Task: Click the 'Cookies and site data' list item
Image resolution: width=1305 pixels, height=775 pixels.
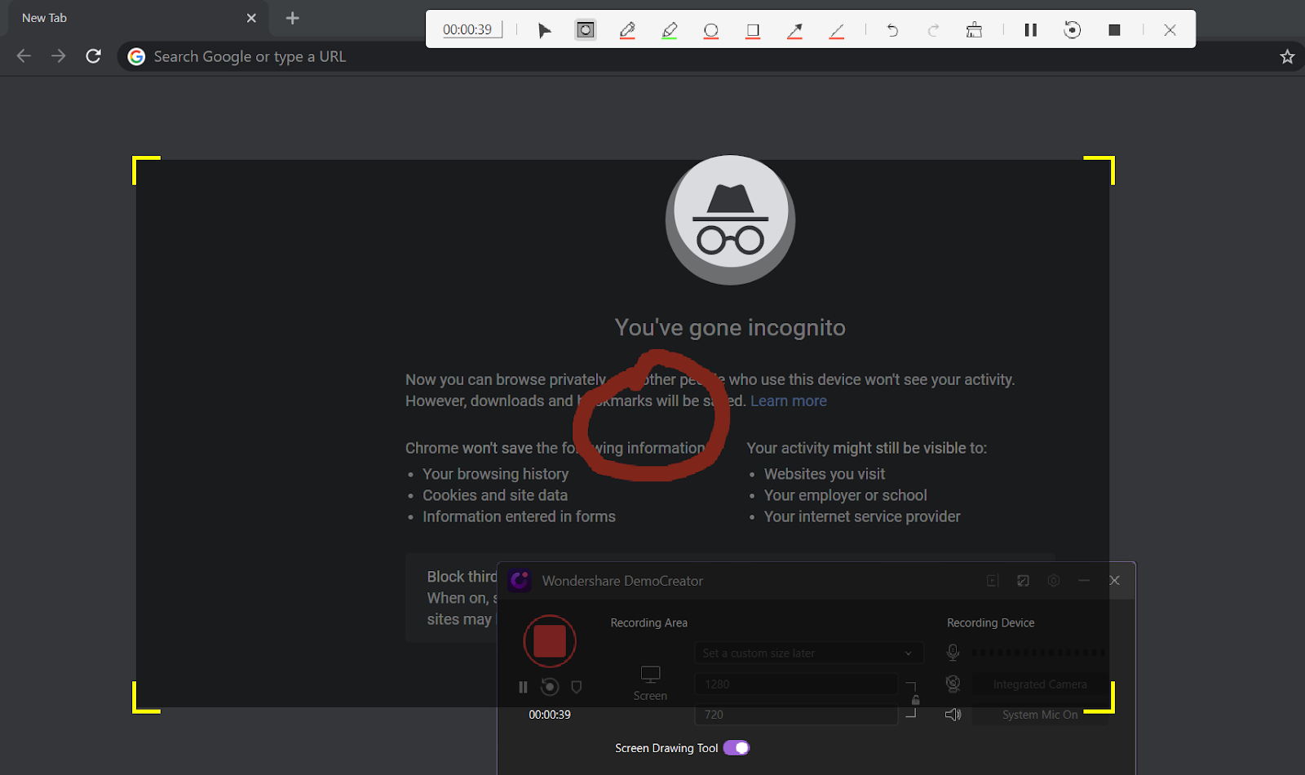Action: click(x=495, y=495)
